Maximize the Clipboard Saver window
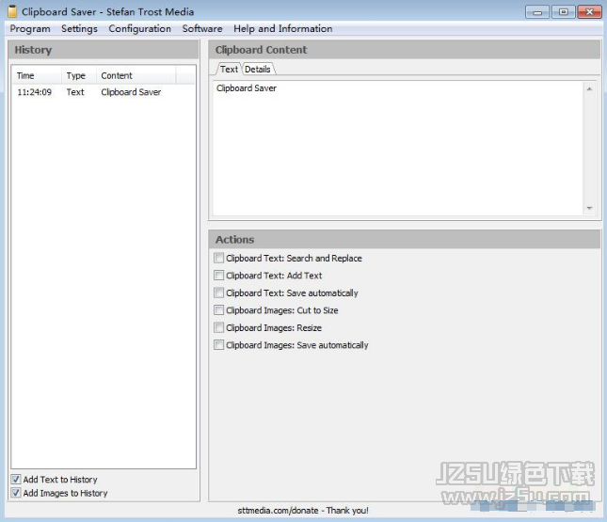 564,12
